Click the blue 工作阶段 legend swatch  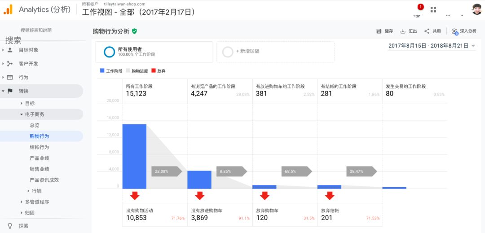pyautogui.click(x=102, y=71)
